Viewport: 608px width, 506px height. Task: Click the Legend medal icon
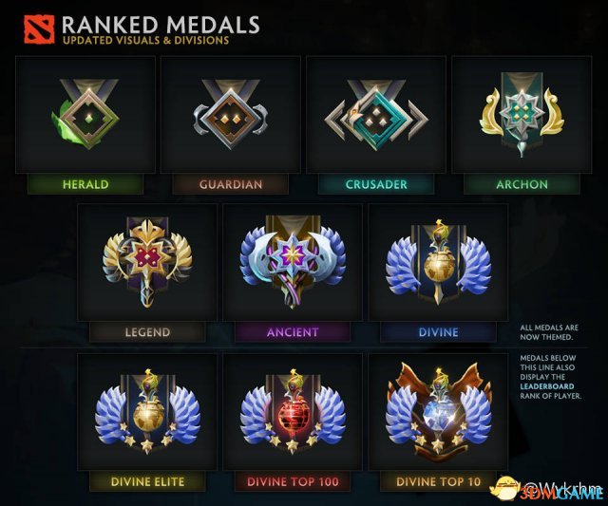point(147,263)
